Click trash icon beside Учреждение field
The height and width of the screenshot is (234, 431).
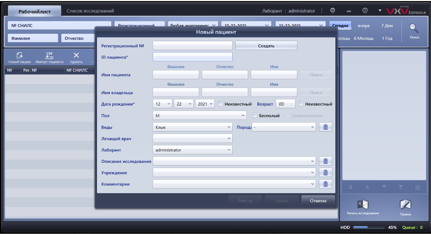(325, 172)
